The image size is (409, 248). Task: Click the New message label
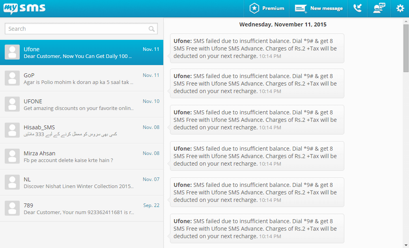(x=326, y=8)
